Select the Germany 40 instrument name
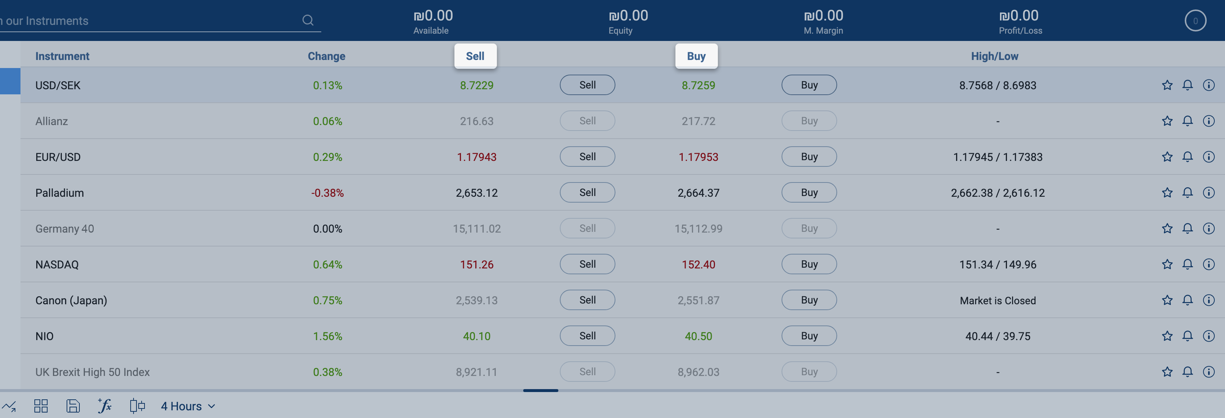The height and width of the screenshot is (418, 1225). click(65, 229)
